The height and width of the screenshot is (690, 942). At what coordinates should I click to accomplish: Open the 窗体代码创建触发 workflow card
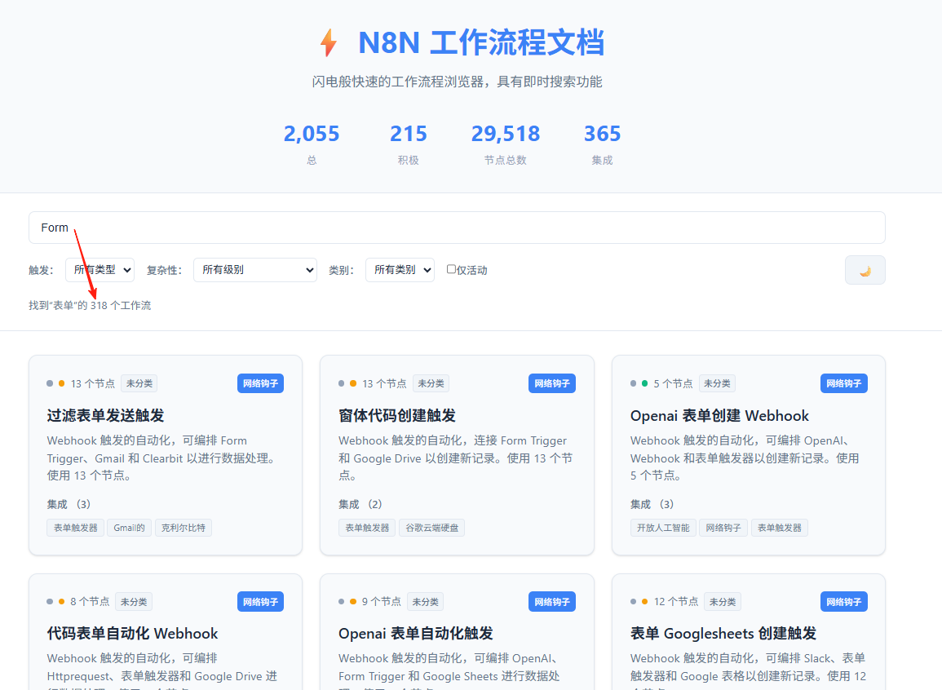(x=457, y=454)
